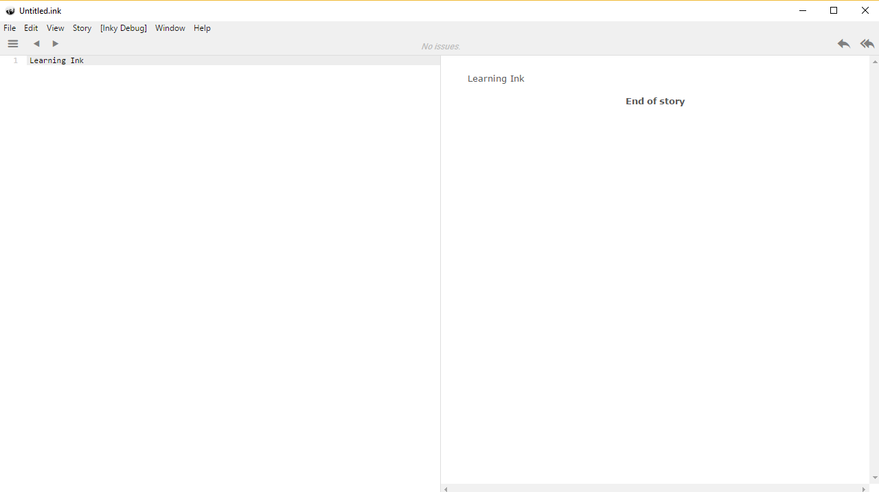Toggle the file sidebar hamburger icon
This screenshot has height=492, width=879.
point(12,43)
